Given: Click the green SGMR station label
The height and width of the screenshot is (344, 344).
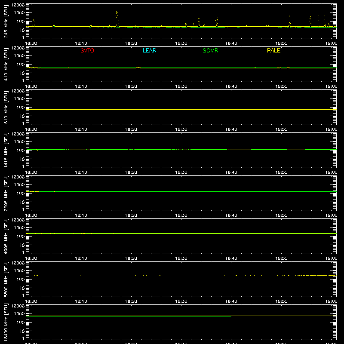Looking at the screenshot, I should 210,50.
